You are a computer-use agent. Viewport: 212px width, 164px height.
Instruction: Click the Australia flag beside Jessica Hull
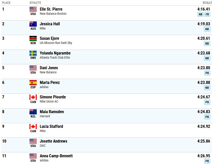click(x=33, y=24)
